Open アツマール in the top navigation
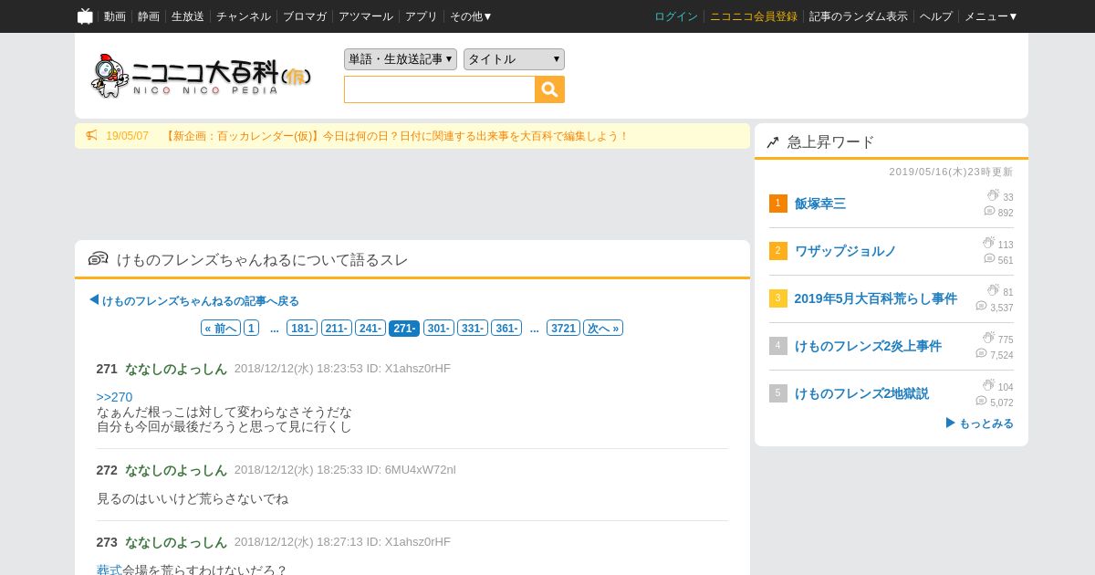This screenshot has width=1095, height=575. point(366,16)
